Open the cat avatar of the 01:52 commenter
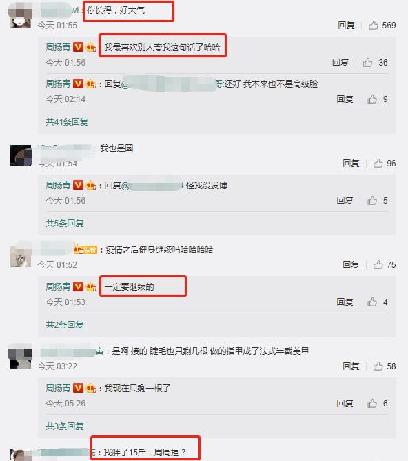Image resolution: width=408 pixels, height=461 pixels. [21, 257]
